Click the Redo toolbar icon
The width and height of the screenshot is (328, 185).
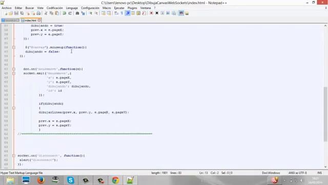tap(70, 13)
